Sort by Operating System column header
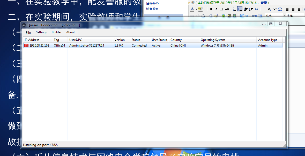 click(228, 40)
